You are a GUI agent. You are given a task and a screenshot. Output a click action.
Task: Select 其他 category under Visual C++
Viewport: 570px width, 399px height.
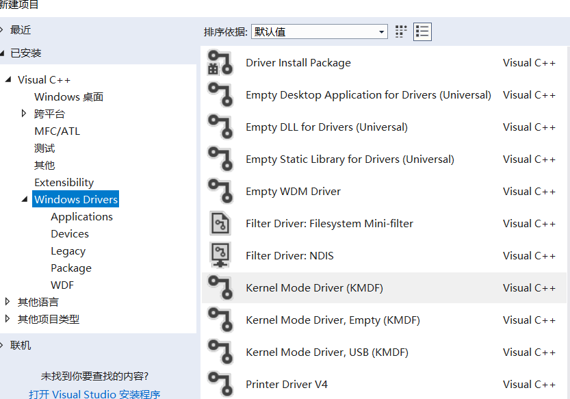pyautogui.click(x=44, y=165)
